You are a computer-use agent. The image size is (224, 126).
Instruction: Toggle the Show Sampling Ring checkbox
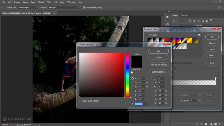84,8
